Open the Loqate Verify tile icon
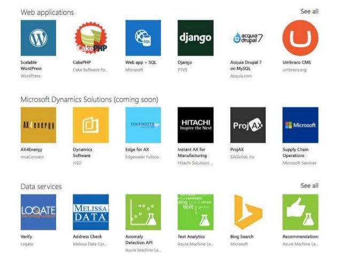Image resolution: width=341 pixels, height=256 pixels. 38,212
